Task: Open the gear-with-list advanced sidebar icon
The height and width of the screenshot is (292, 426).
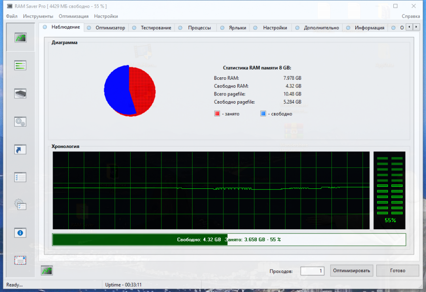Action: point(20,204)
